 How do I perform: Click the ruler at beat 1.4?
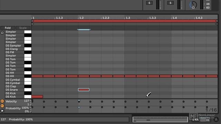pos(174,18)
